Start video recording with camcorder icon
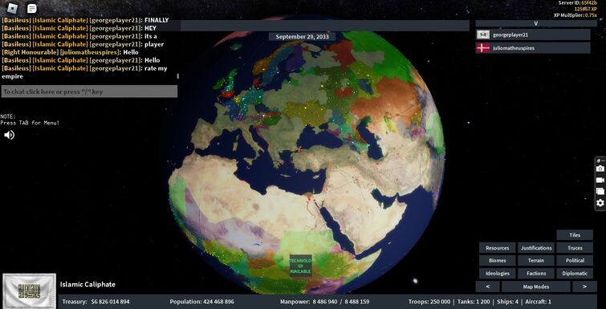The height and width of the screenshot is (309, 606). pos(600,180)
